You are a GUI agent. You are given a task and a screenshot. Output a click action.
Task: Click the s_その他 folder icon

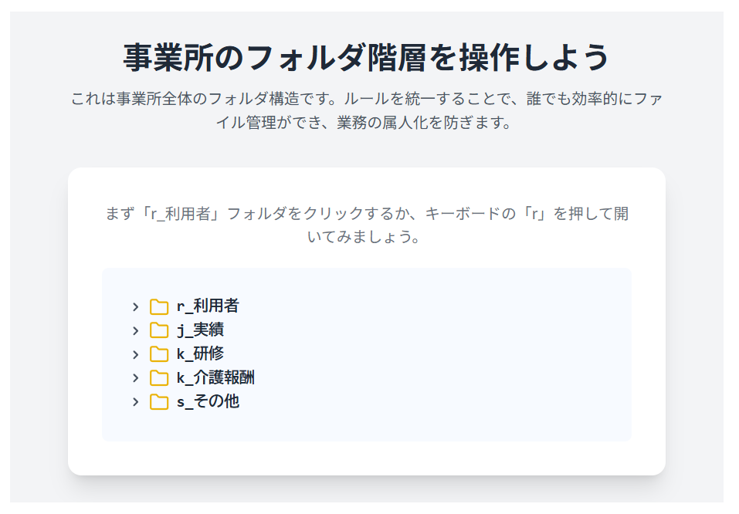click(159, 402)
